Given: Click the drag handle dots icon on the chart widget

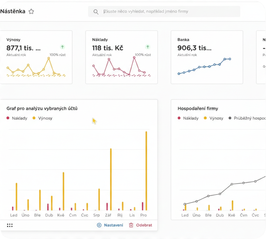Looking at the screenshot, I should 10,225.
